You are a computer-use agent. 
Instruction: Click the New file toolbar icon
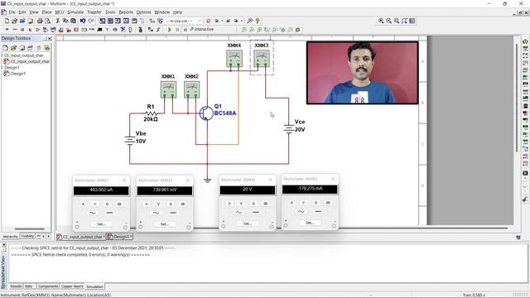tap(7, 21)
